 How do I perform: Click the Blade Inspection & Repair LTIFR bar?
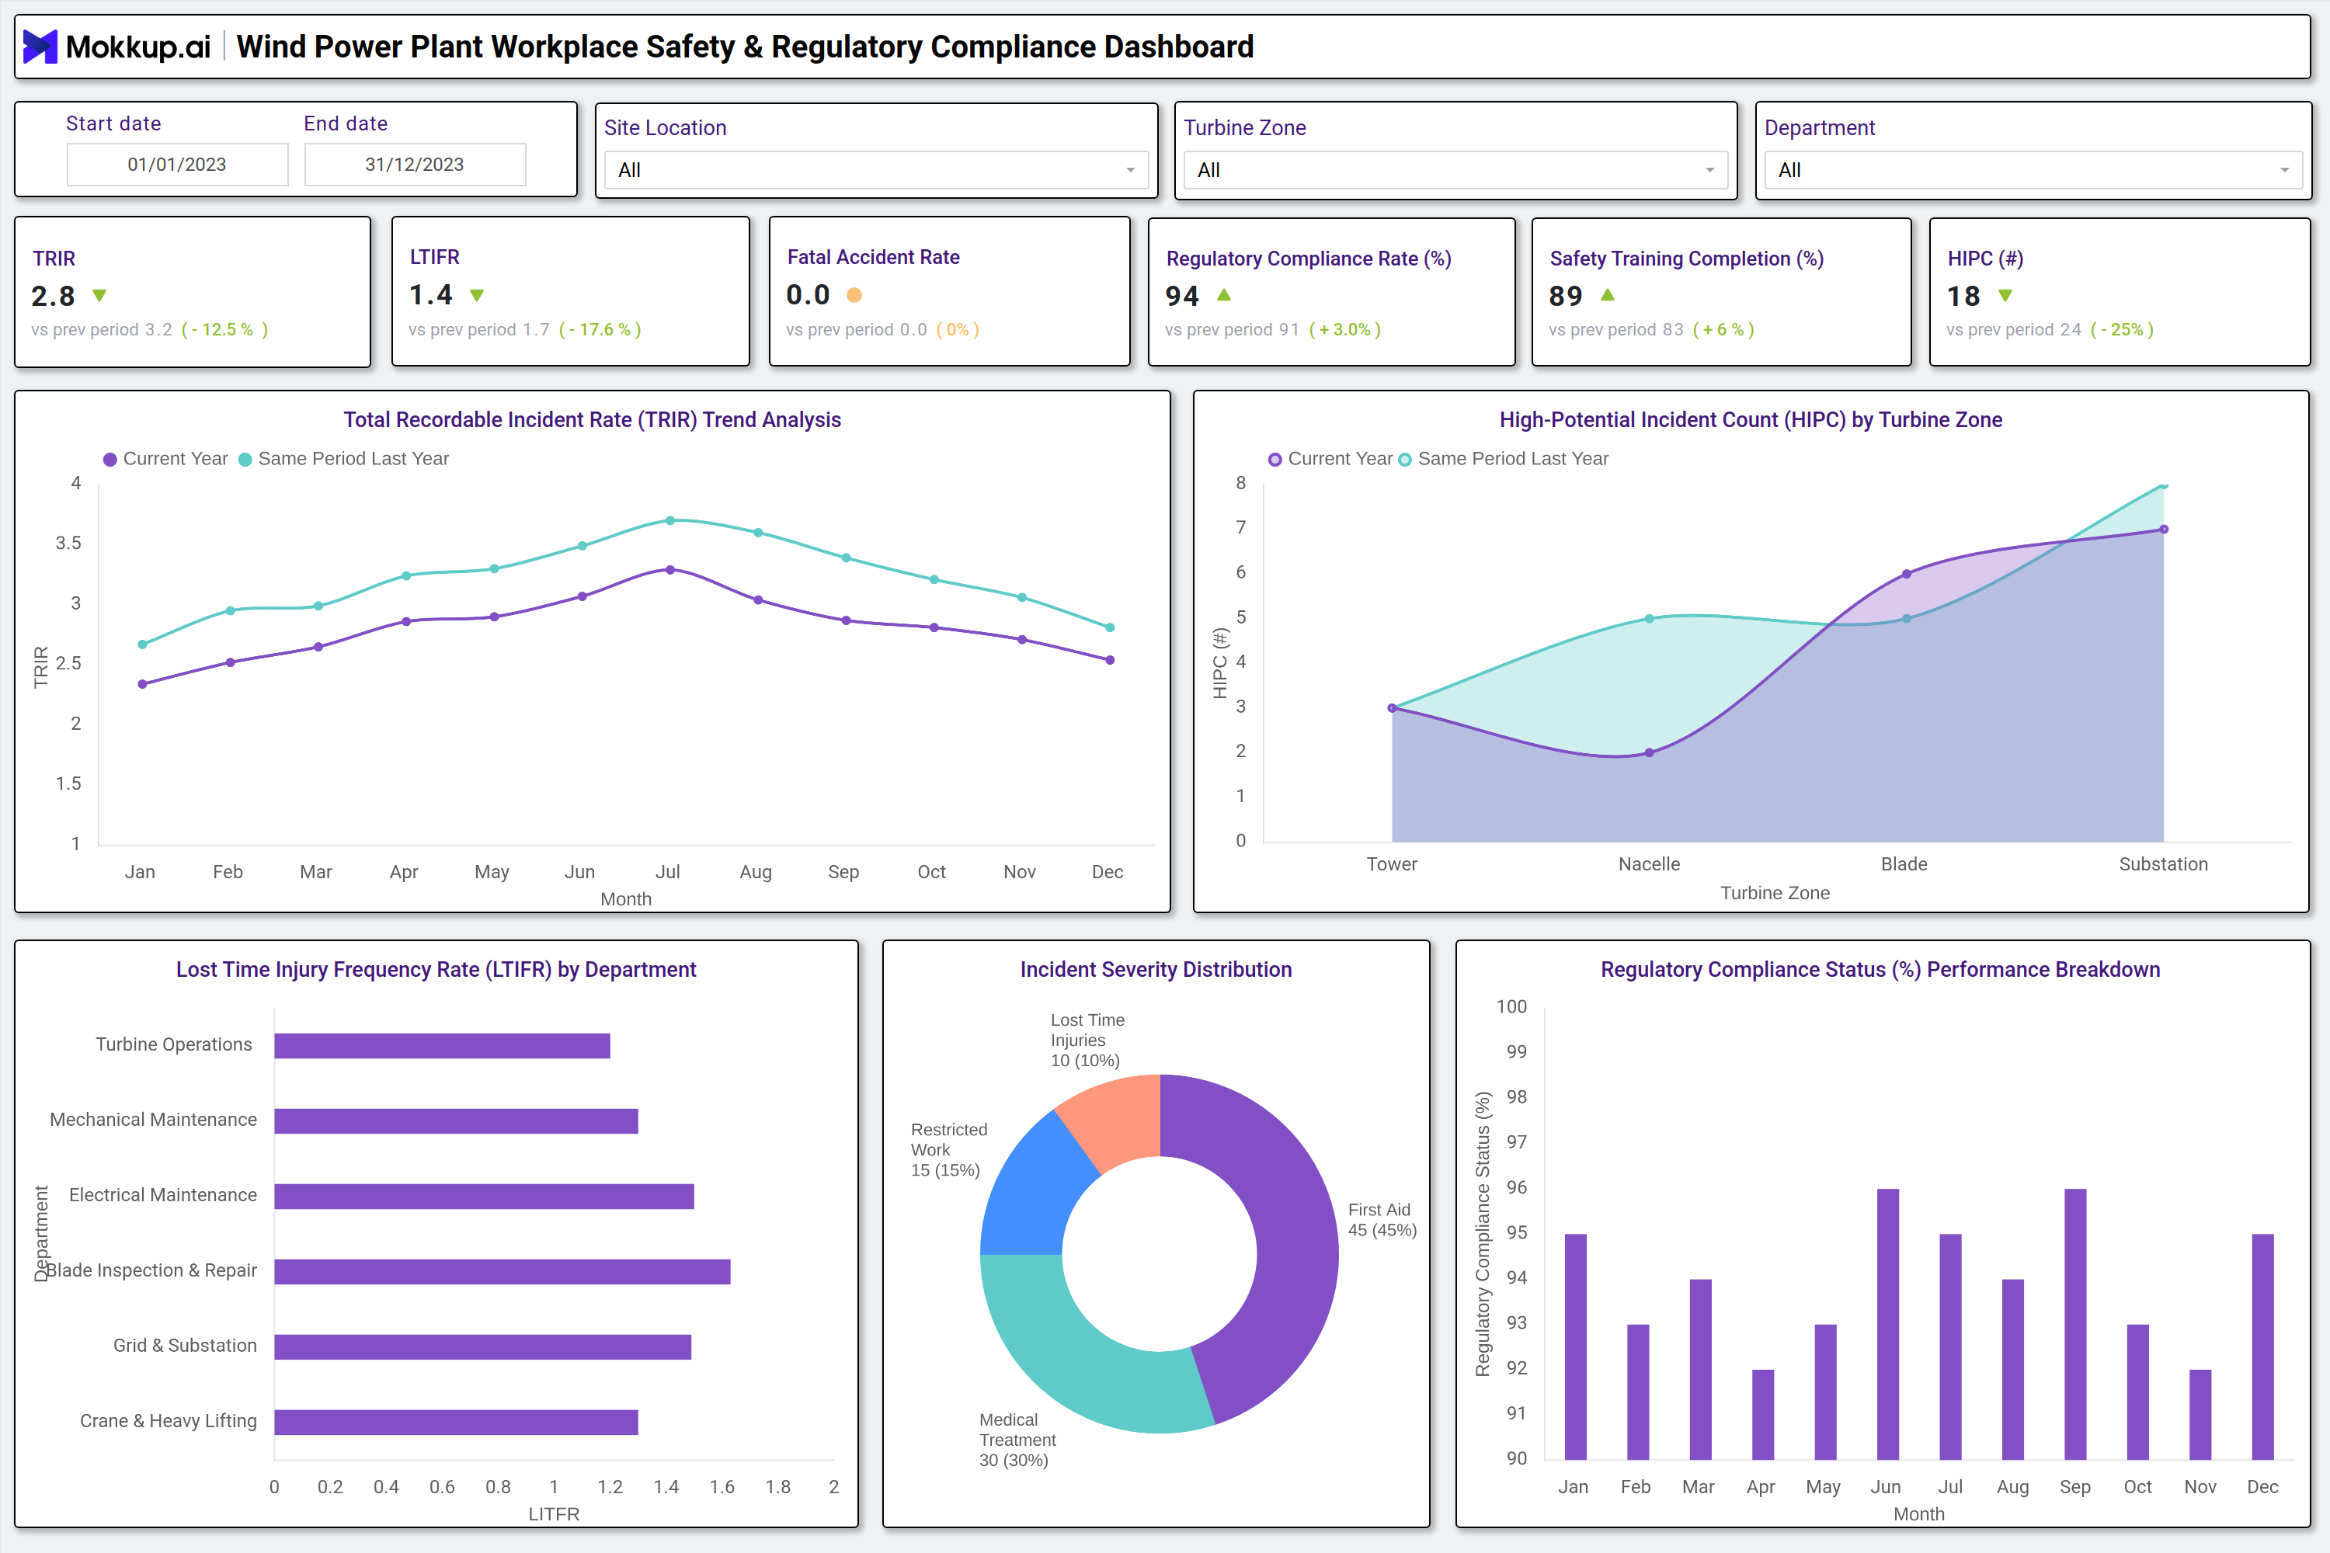click(503, 1272)
